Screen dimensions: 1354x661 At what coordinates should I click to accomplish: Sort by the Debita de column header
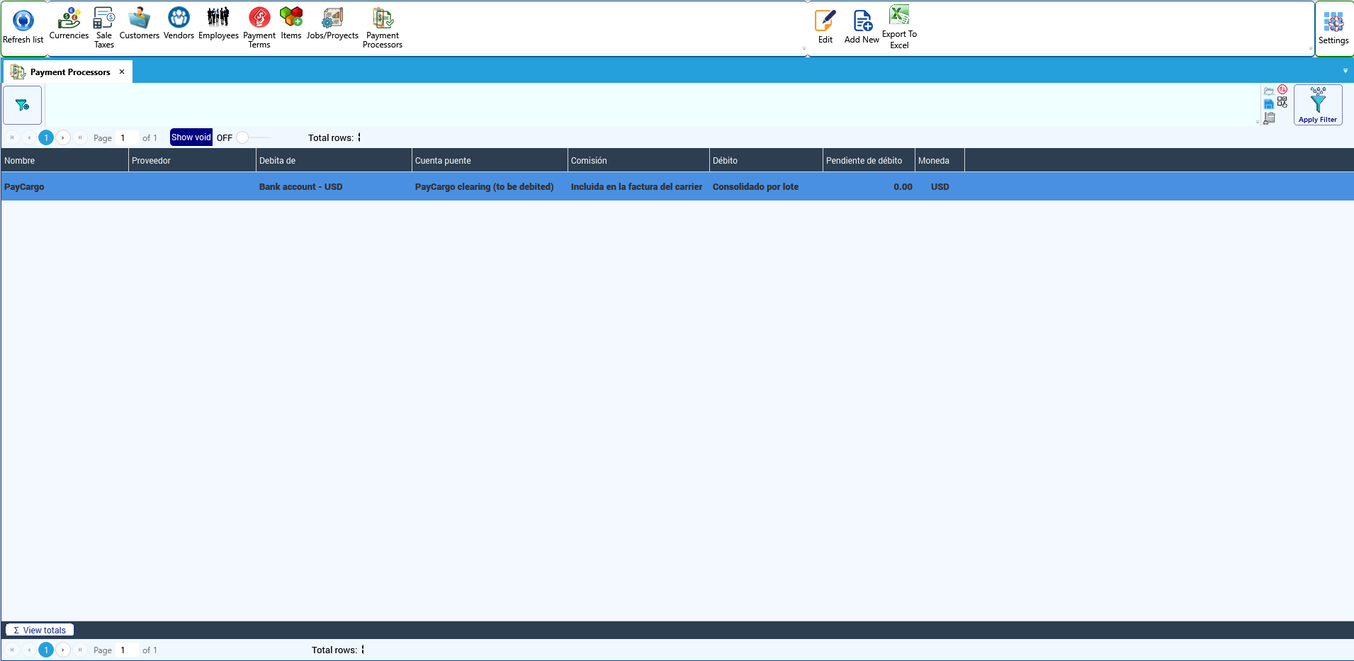(x=334, y=160)
